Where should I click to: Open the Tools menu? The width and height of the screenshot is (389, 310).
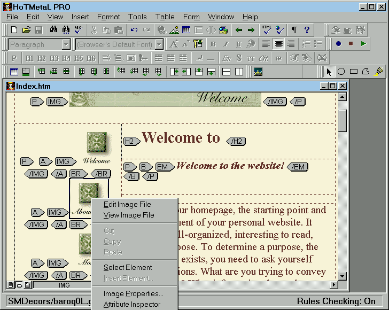tap(137, 17)
